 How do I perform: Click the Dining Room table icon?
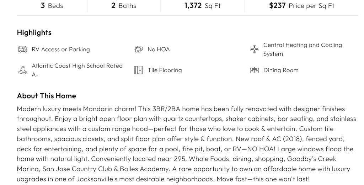(x=254, y=70)
